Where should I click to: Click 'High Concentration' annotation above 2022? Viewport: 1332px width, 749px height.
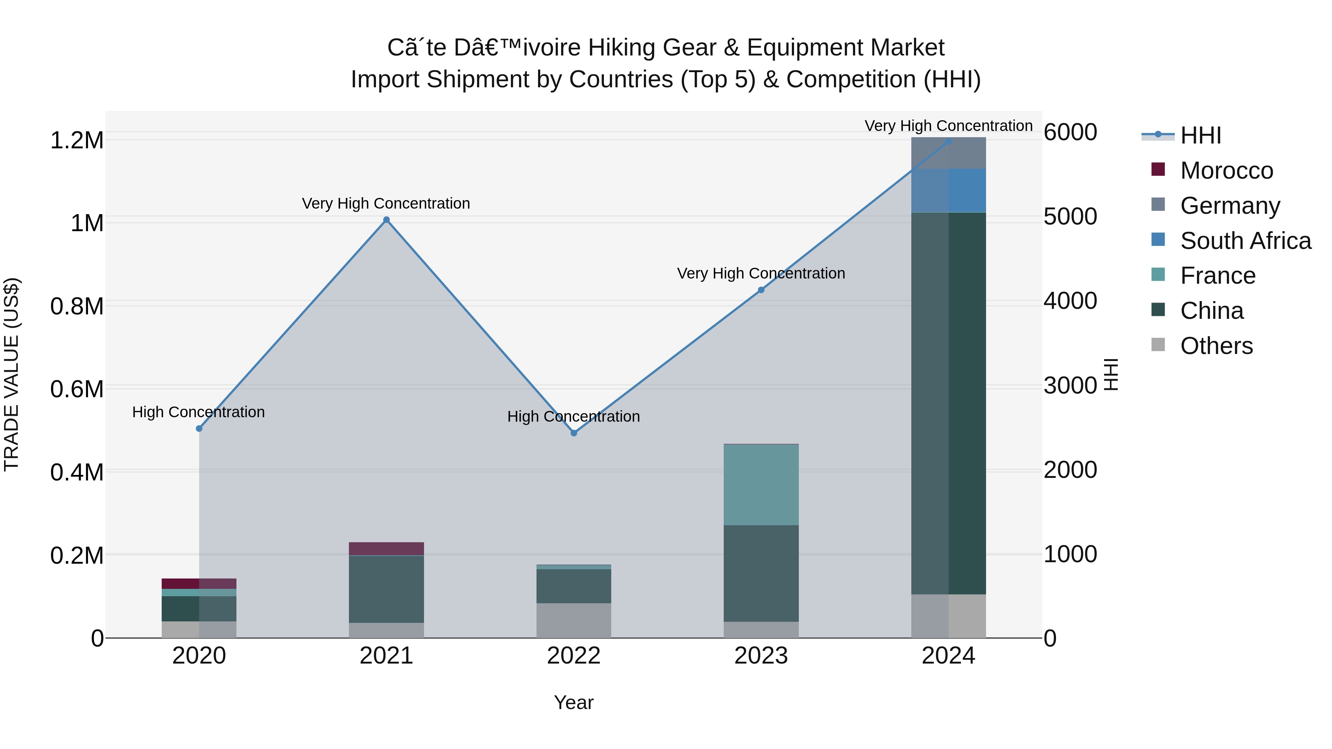(x=573, y=416)
